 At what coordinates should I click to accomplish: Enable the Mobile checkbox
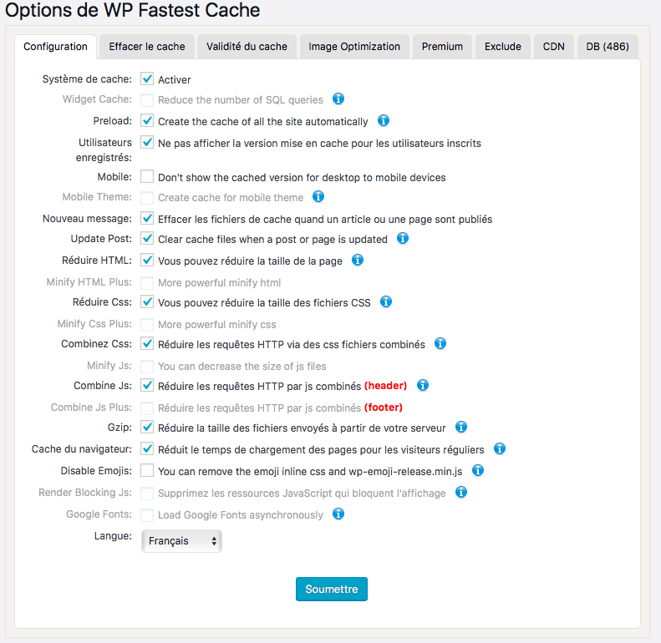[x=147, y=177]
